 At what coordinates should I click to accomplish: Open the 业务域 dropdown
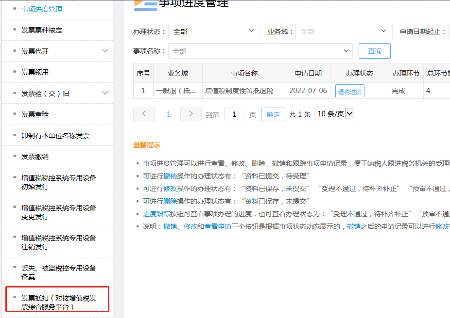click(x=344, y=31)
